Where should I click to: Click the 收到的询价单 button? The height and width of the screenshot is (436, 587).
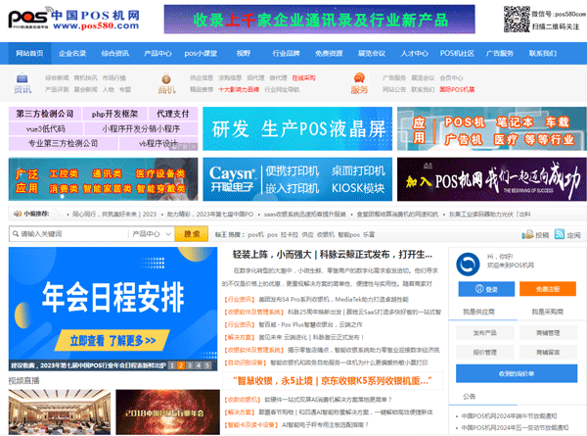(517, 373)
